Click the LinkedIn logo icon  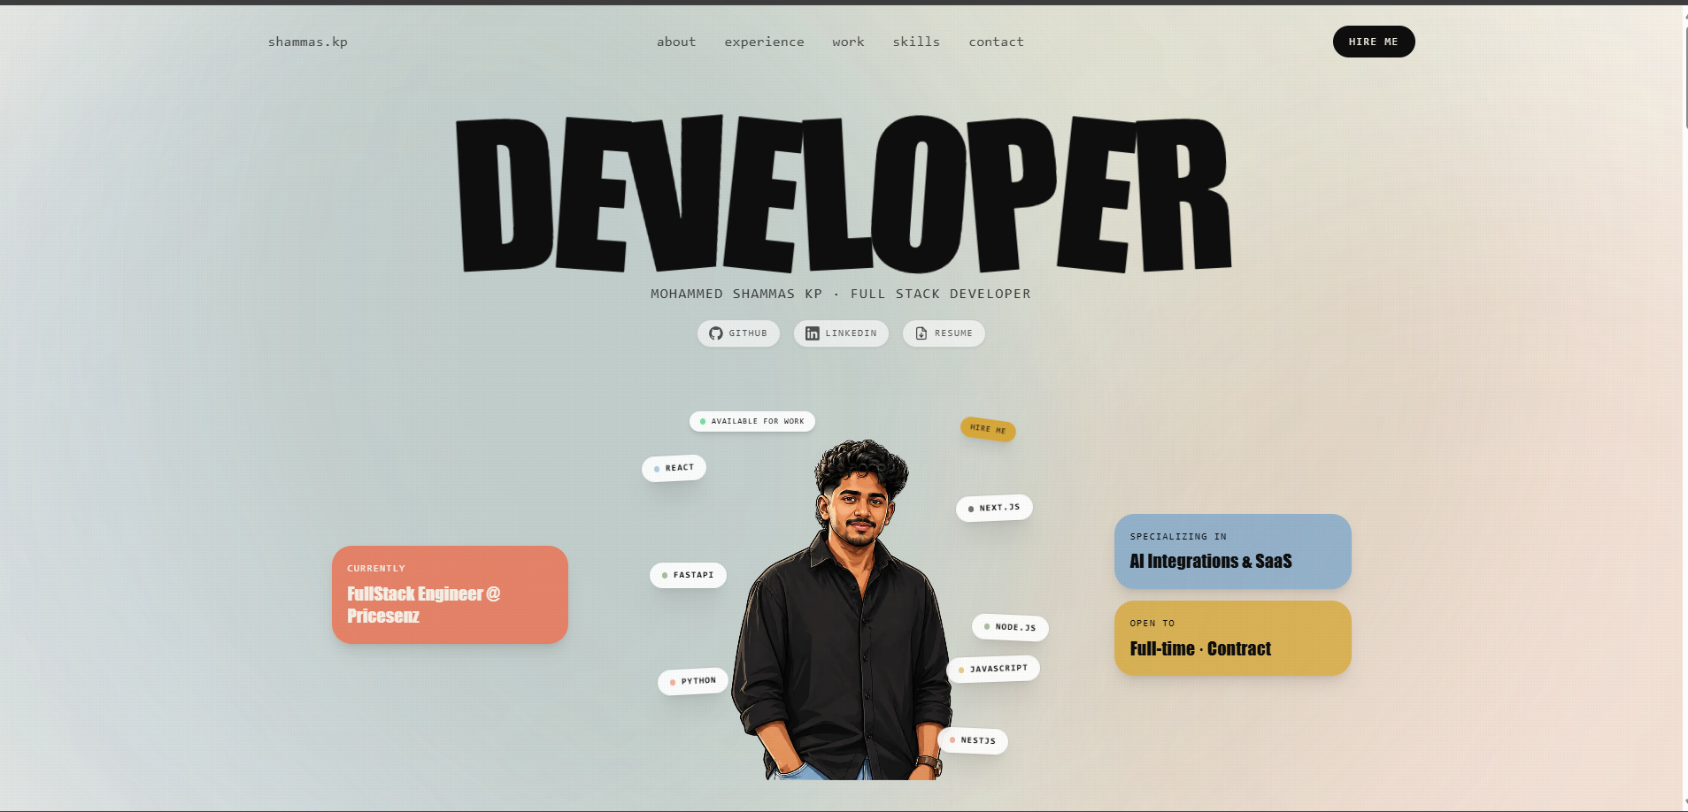point(812,333)
